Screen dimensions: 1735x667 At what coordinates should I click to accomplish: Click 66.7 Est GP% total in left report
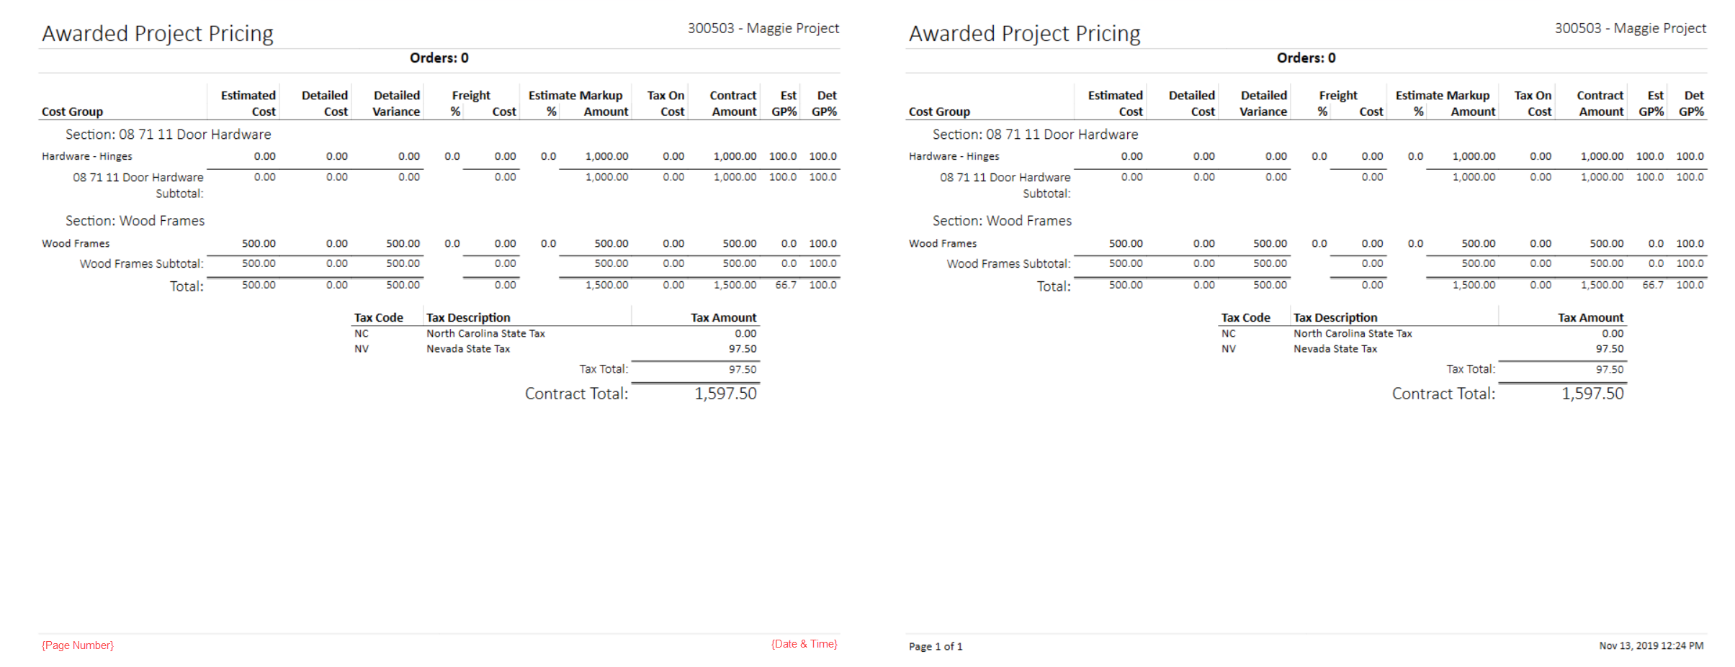786,285
